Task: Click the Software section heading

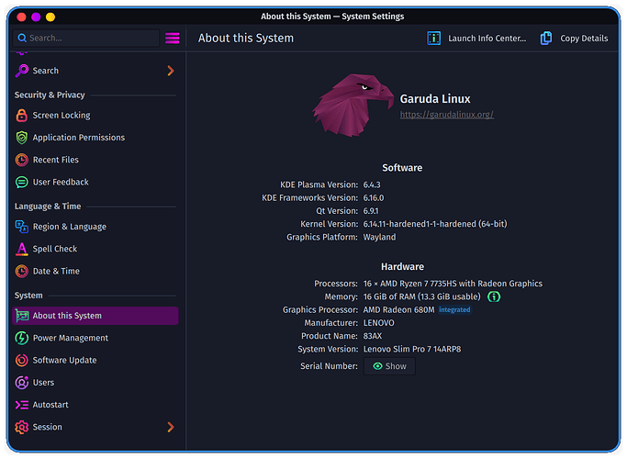Action: [x=402, y=168]
